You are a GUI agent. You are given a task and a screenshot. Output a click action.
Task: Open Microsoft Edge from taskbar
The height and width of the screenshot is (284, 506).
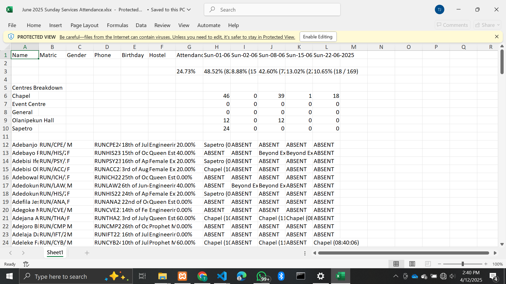241,276
